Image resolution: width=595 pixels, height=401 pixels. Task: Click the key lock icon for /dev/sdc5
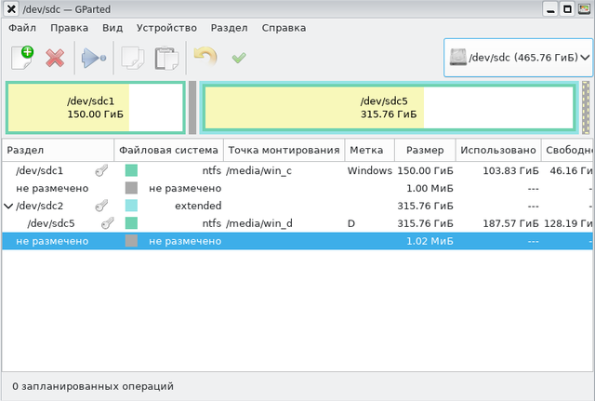(108, 223)
